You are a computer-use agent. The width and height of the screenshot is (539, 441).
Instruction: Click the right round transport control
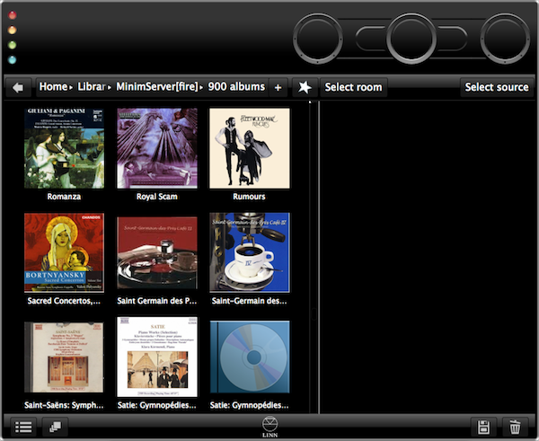(x=505, y=39)
